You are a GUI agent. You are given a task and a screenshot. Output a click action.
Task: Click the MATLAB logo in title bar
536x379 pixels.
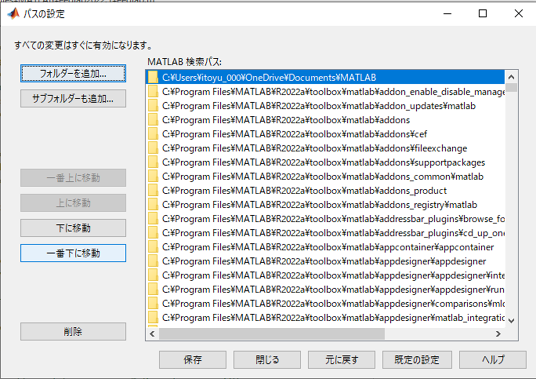pos(14,14)
